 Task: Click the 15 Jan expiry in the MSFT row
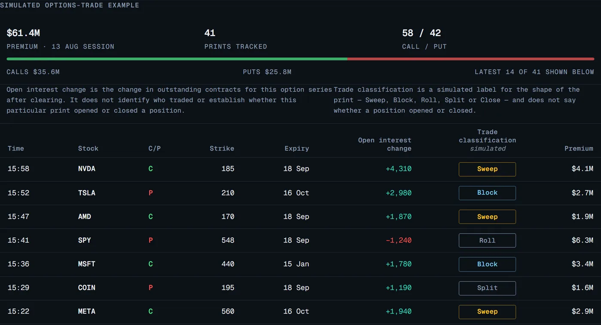[296, 264]
